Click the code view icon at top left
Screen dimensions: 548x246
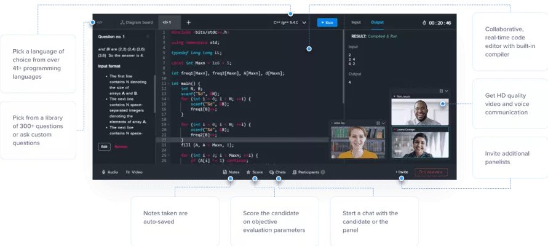coord(100,23)
